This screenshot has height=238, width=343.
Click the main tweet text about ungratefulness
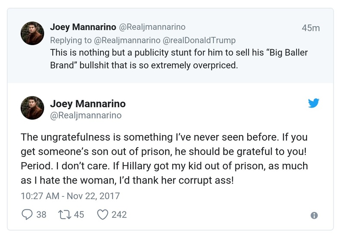pyautogui.click(x=164, y=159)
